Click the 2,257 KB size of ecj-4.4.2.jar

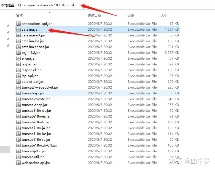[172, 53]
